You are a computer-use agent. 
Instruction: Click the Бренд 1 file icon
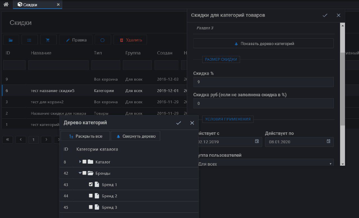click(97, 184)
